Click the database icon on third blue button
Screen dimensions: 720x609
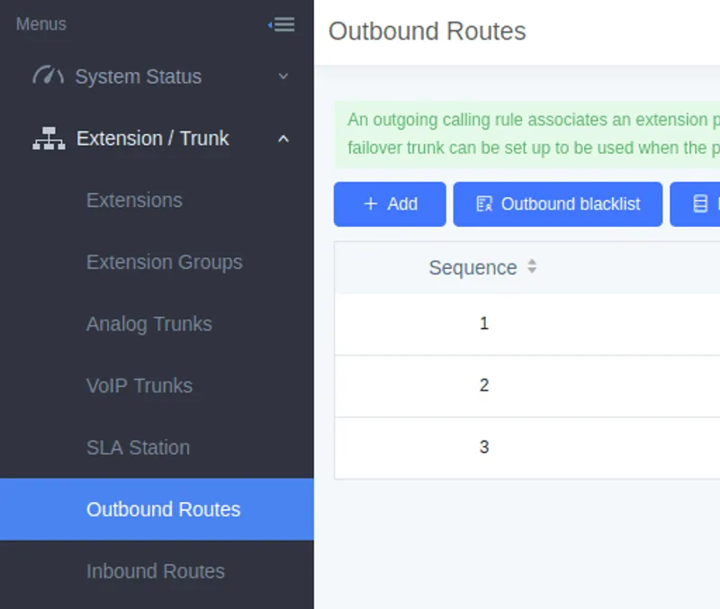(700, 204)
